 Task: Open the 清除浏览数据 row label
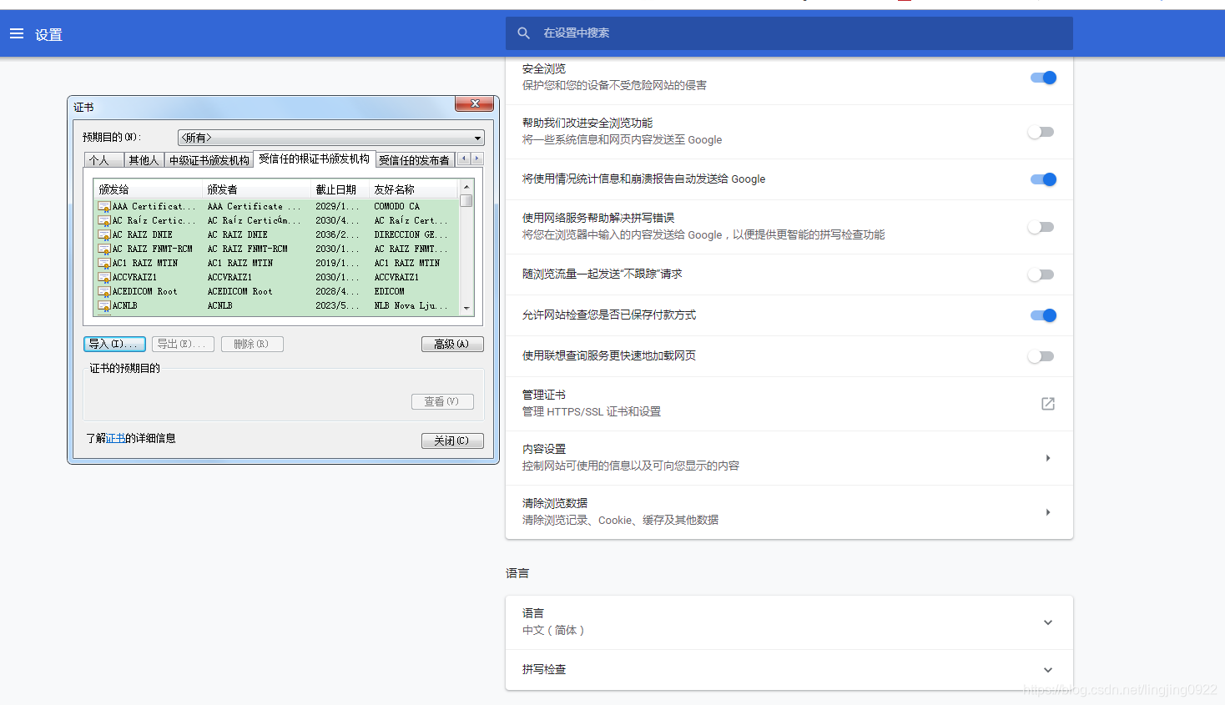[555, 503]
